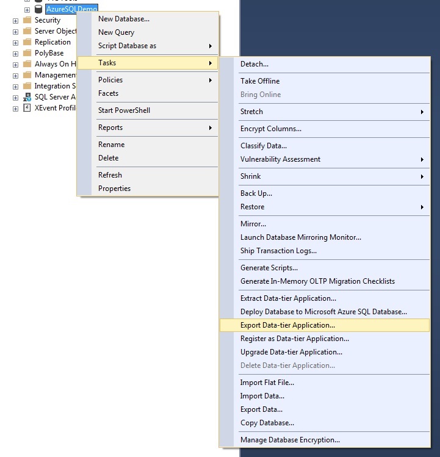Select Launch Database Mirroring Monitor...
440x457 pixels.
(x=325, y=237)
